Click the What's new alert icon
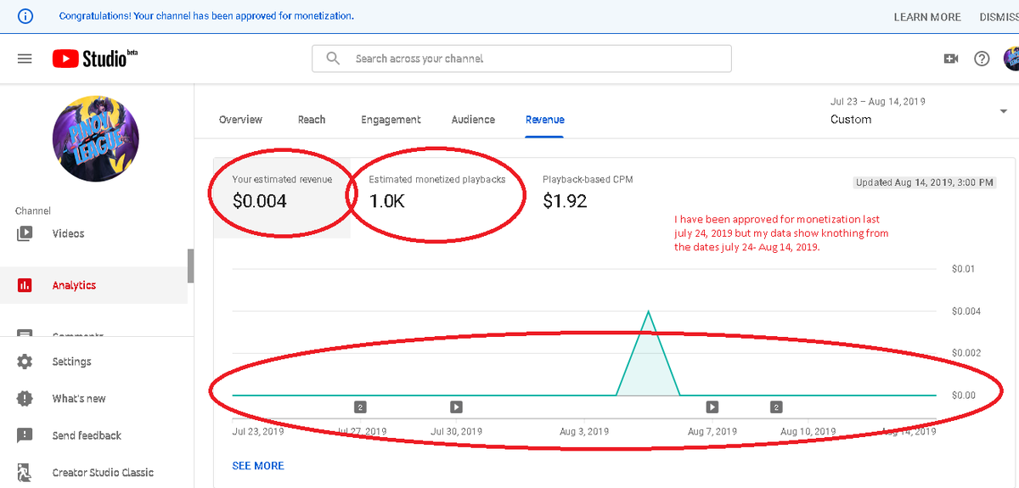1019x488 pixels. 25,398
